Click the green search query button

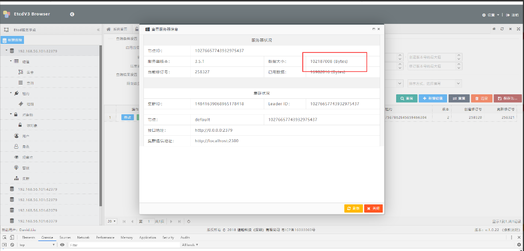coord(407,98)
